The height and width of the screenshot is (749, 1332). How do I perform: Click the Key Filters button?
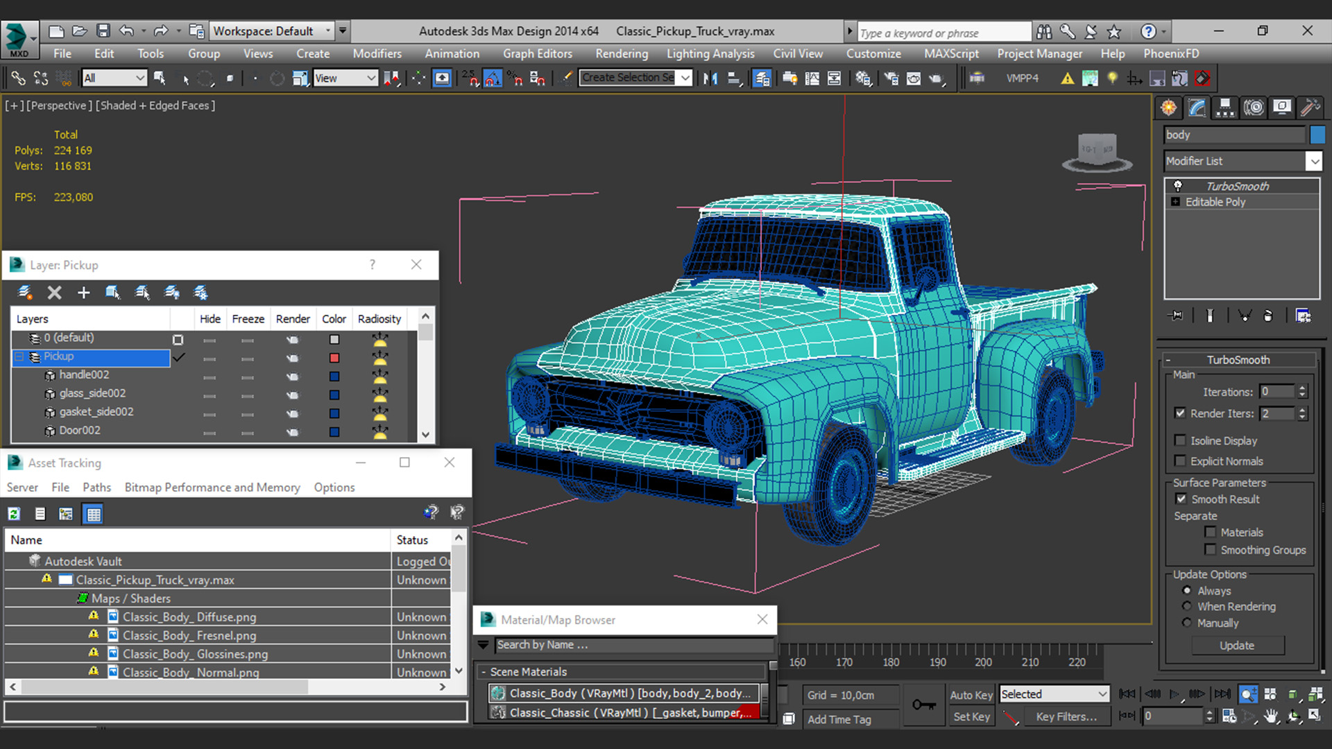1067,717
